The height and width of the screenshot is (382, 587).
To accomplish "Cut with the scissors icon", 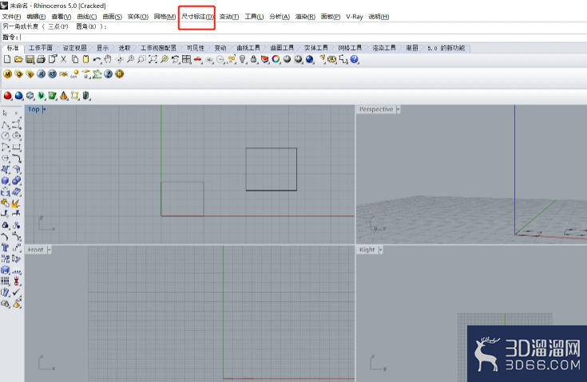I will tap(64, 59).
